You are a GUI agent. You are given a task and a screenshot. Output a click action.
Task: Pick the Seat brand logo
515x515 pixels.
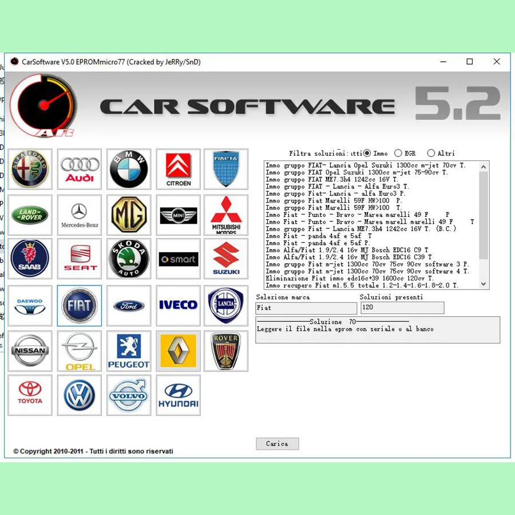[x=80, y=259]
